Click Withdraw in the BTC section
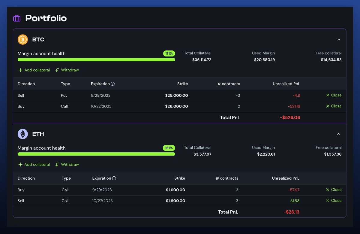360x234 pixels. tap(69, 70)
